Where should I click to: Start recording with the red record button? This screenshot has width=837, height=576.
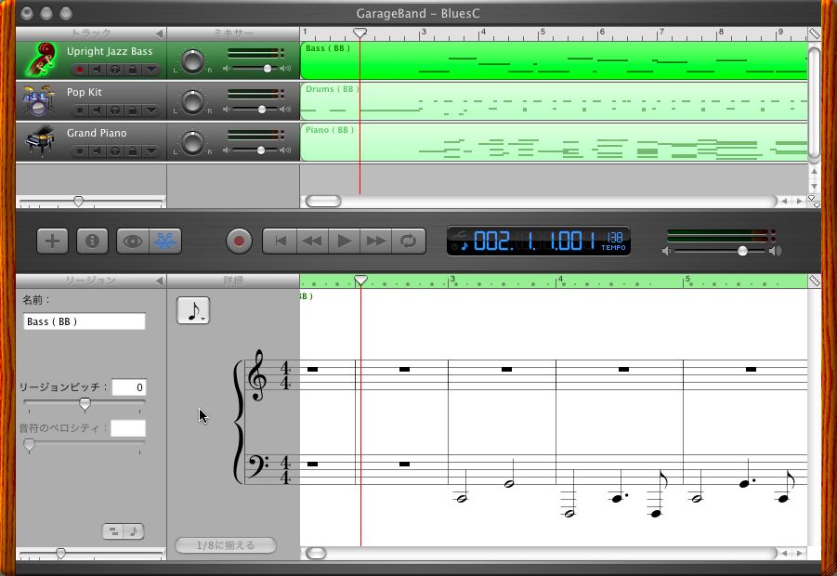click(239, 242)
